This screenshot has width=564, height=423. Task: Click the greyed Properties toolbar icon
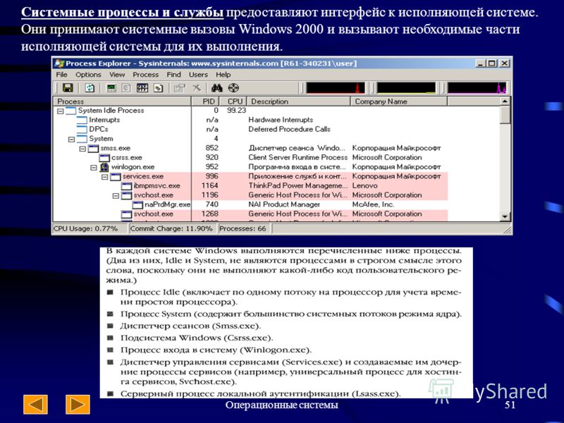click(x=180, y=87)
